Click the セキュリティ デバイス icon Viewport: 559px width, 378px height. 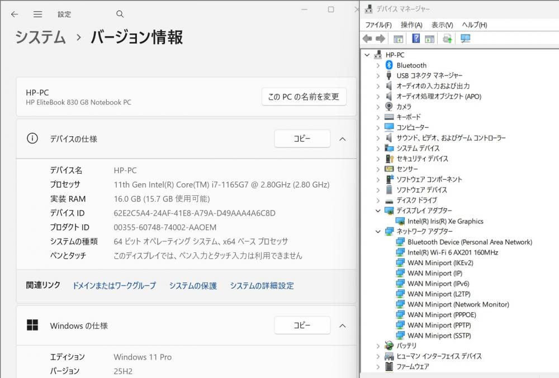point(389,159)
